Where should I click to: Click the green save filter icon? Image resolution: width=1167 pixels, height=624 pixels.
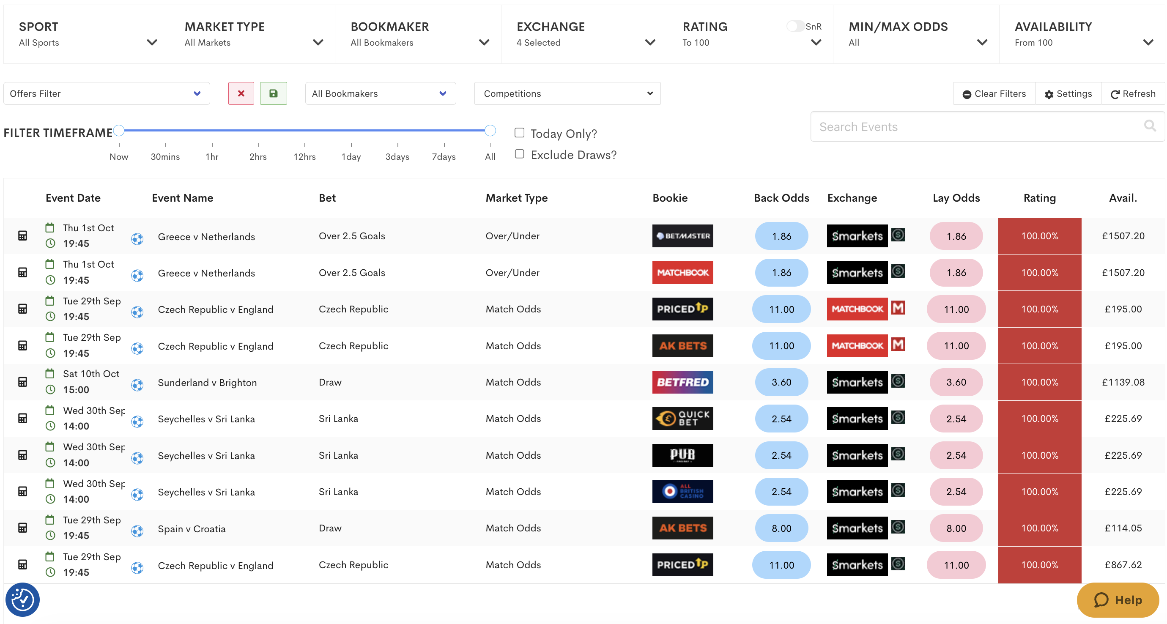pyautogui.click(x=273, y=93)
